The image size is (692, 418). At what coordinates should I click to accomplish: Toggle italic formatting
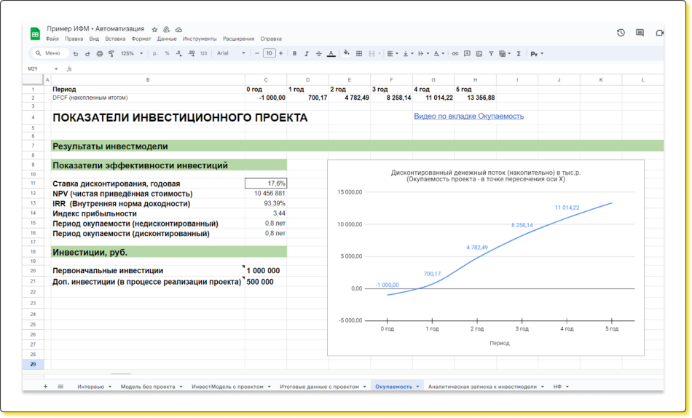pyautogui.click(x=307, y=53)
